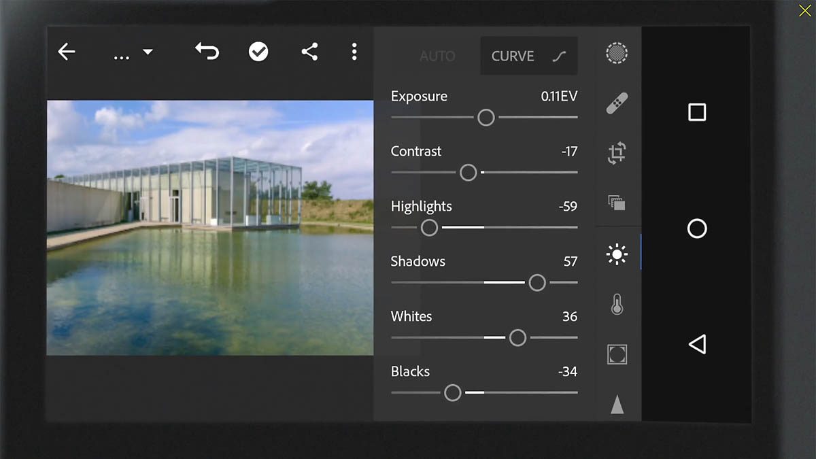Click the contrast value "-17"

(x=569, y=152)
